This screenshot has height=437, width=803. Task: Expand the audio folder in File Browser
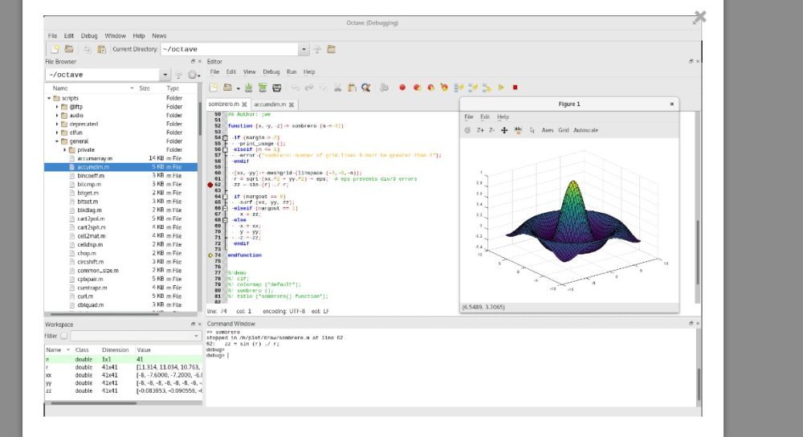tap(58, 115)
